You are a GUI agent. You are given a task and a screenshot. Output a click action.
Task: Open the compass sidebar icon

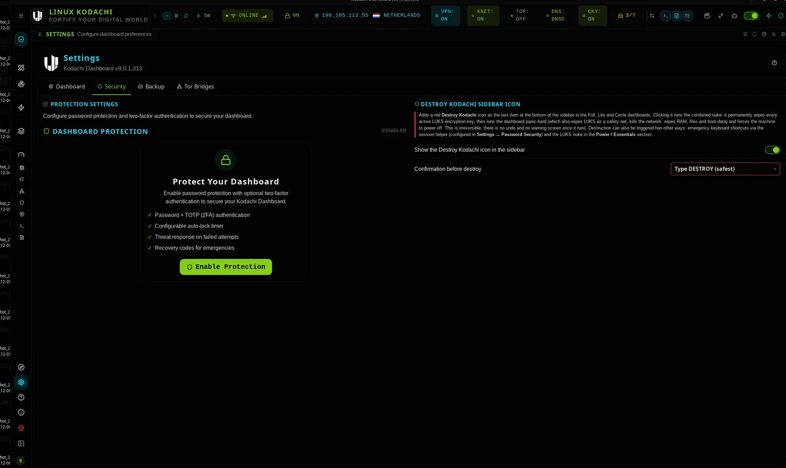(21, 367)
